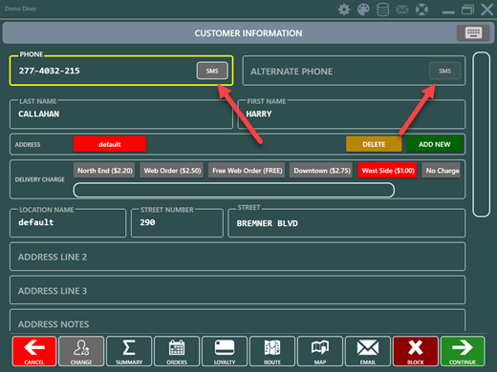Click the database icon in title bar

coord(382,10)
